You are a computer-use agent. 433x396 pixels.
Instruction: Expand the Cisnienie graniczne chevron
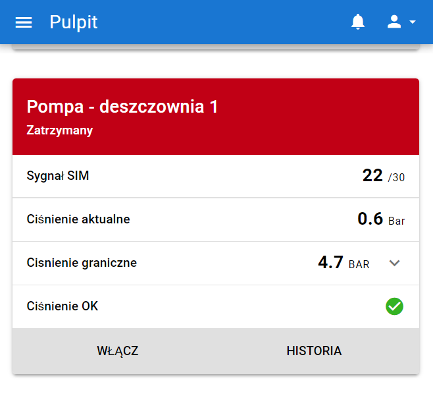tap(394, 263)
